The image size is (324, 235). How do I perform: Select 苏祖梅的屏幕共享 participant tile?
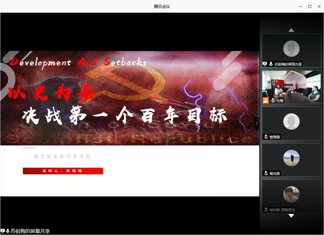click(x=291, y=51)
